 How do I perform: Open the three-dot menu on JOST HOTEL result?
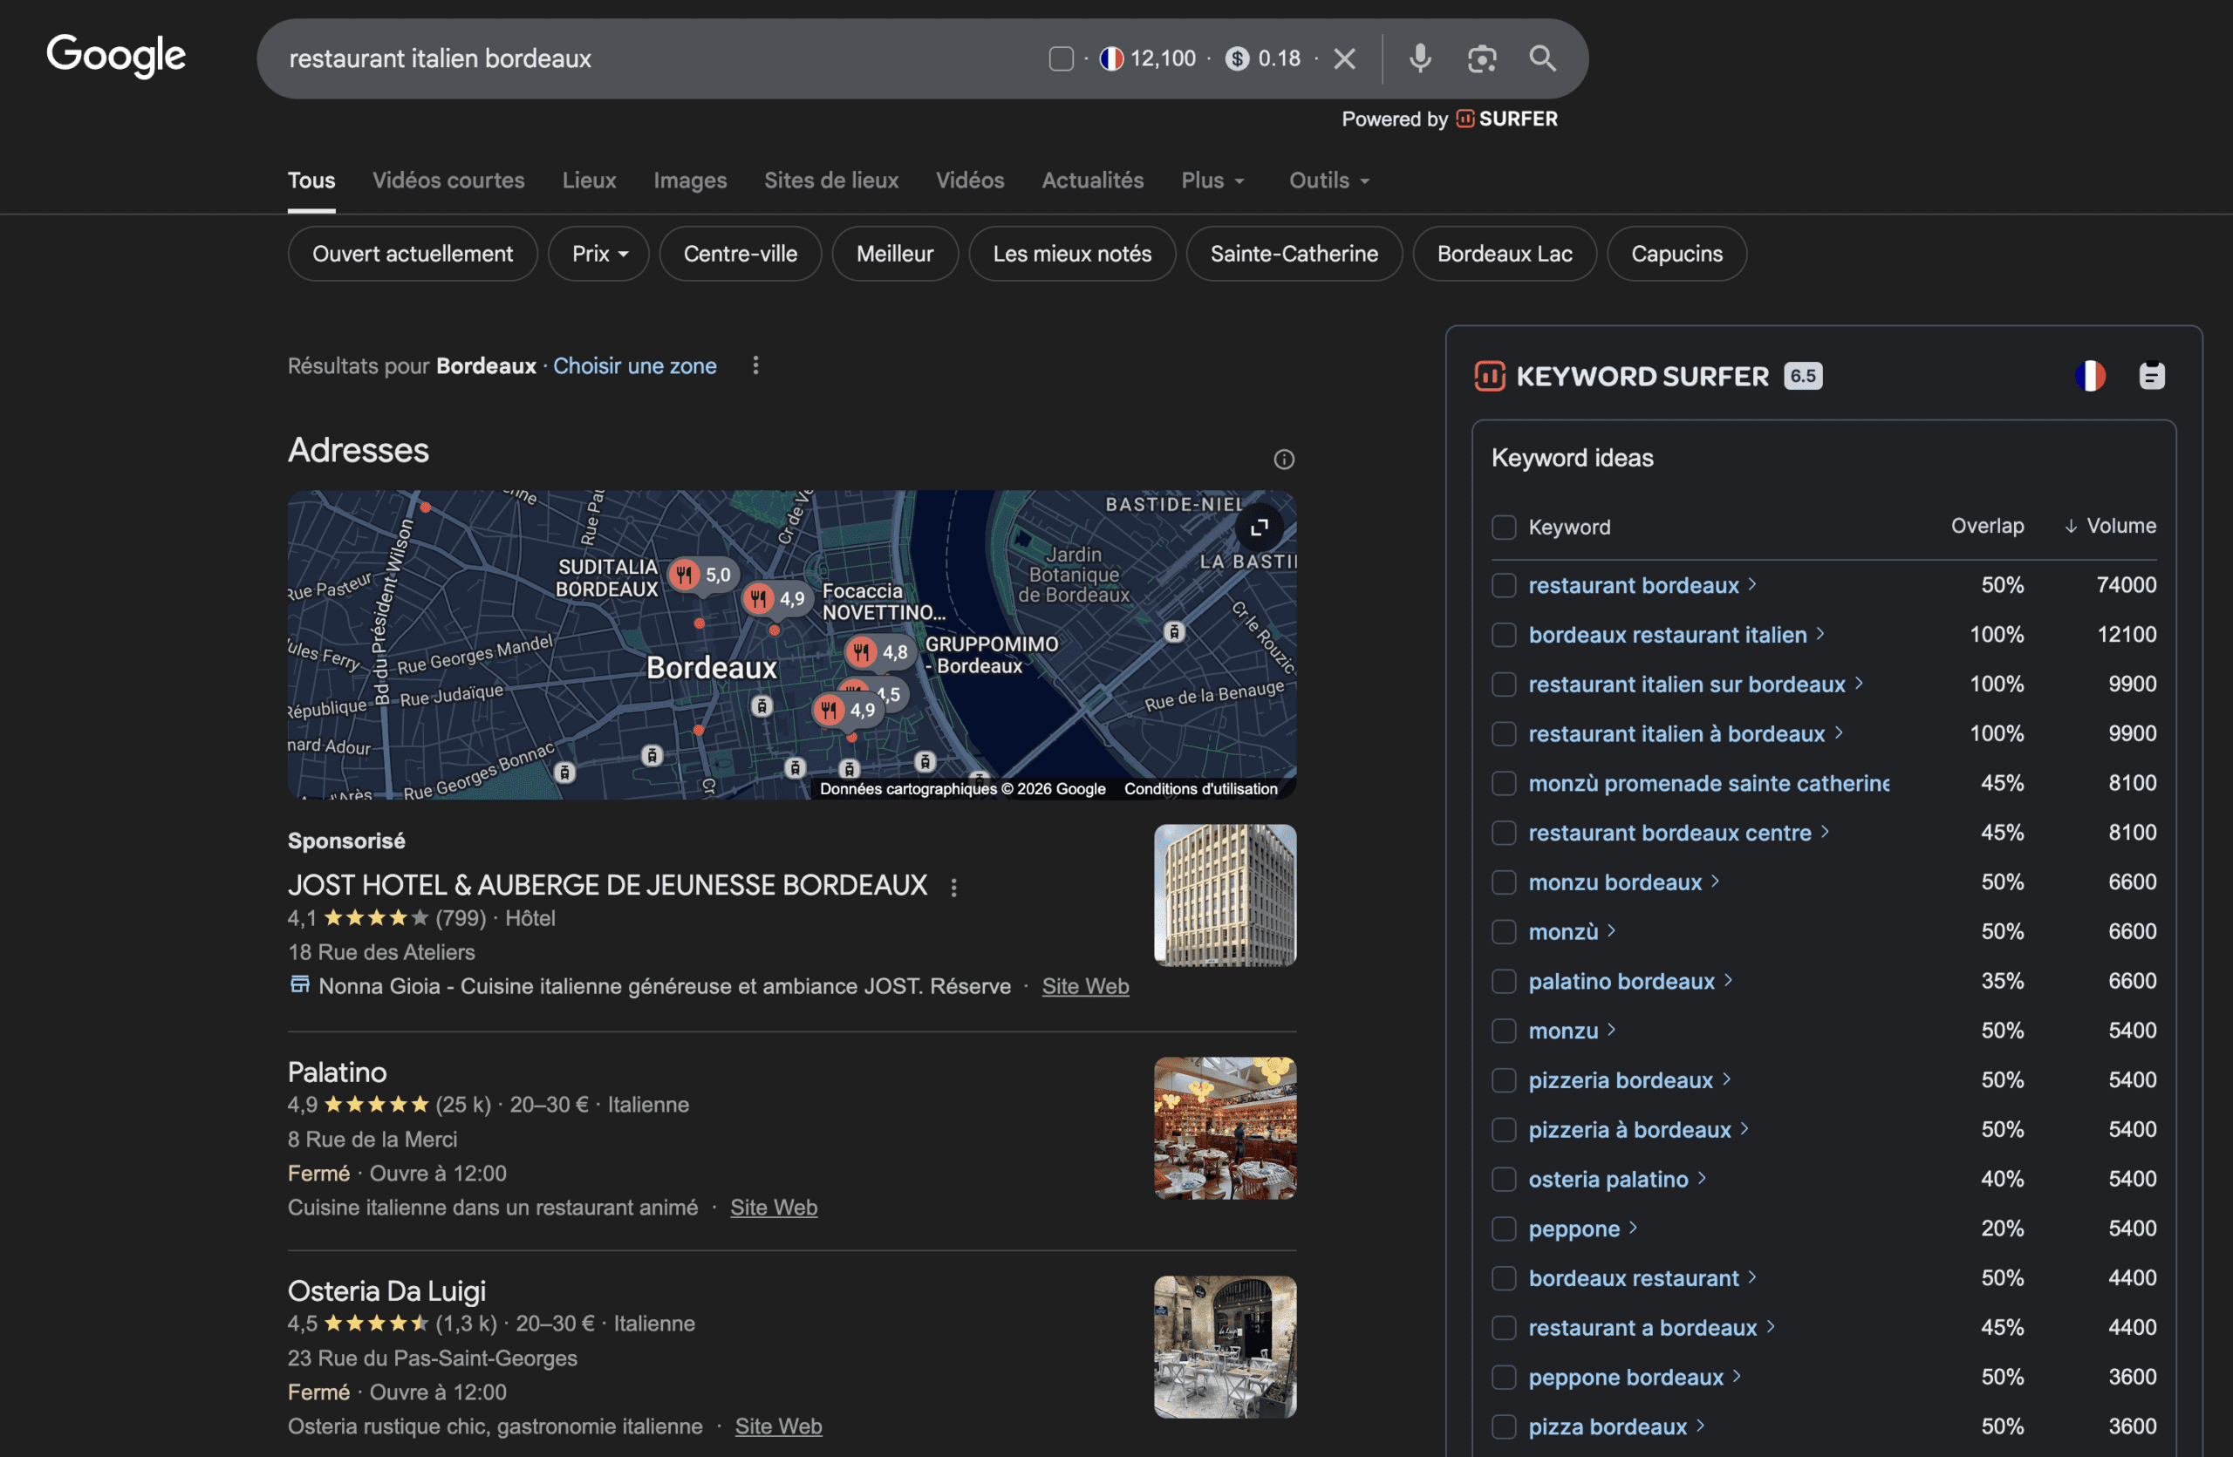pyautogui.click(x=954, y=886)
